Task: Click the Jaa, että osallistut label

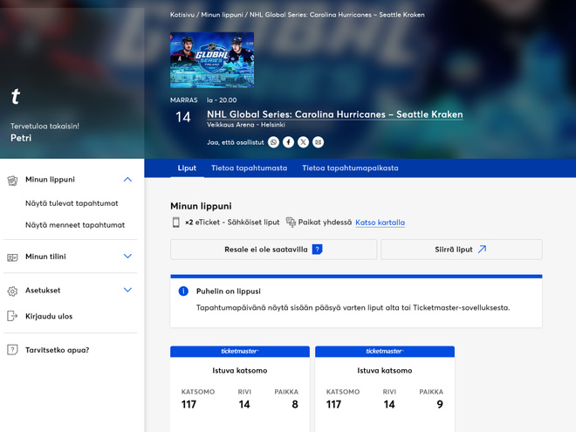Action: pos(236,142)
